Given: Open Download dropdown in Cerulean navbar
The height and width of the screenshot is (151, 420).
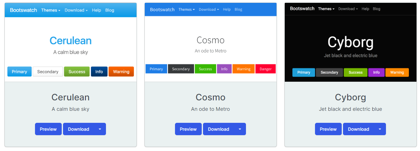Looking at the screenshot, I should tap(76, 10).
